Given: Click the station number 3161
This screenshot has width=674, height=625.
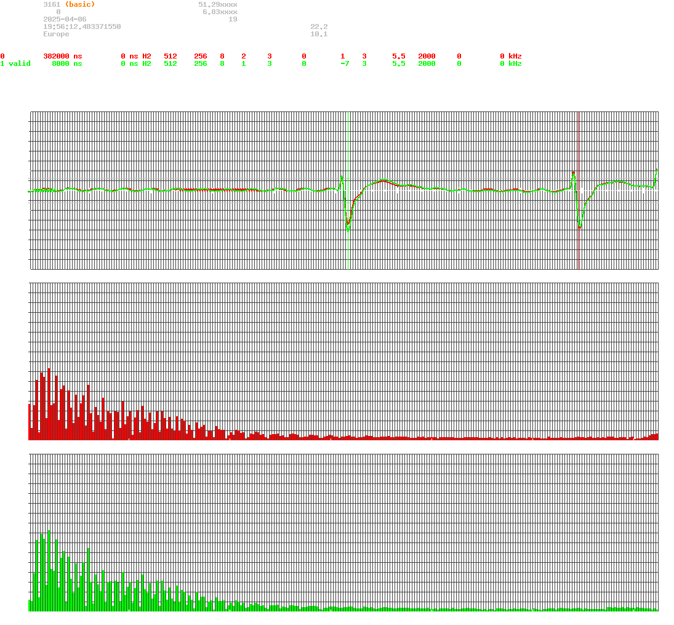Looking at the screenshot, I should pyautogui.click(x=52, y=4).
